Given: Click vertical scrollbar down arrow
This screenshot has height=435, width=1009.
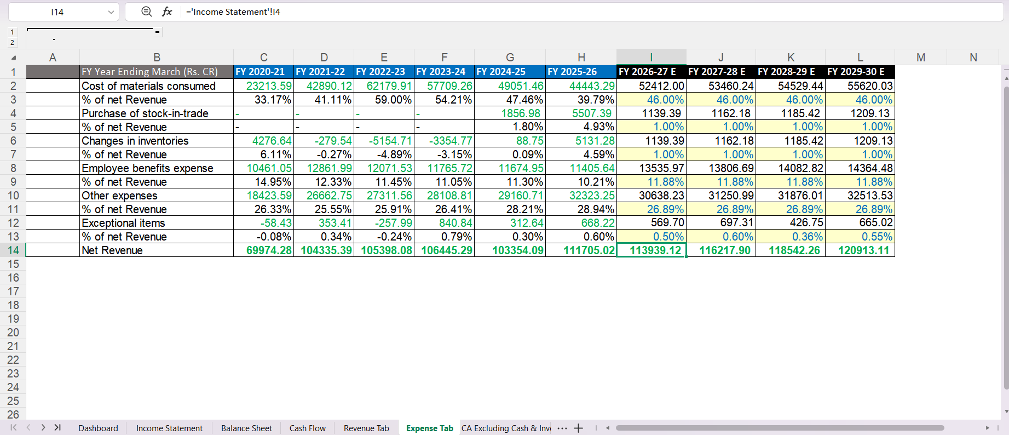Looking at the screenshot, I should point(1006,411).
